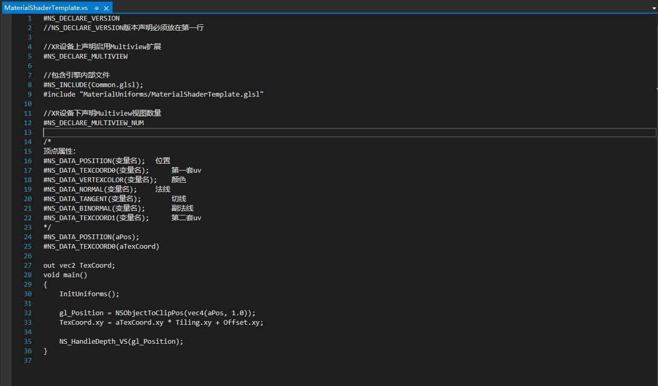Click on #NS_INCLUDE(Common.glsl) line
Image resolution: width=658 pixels, height=386 pixels.
[93, 85]
